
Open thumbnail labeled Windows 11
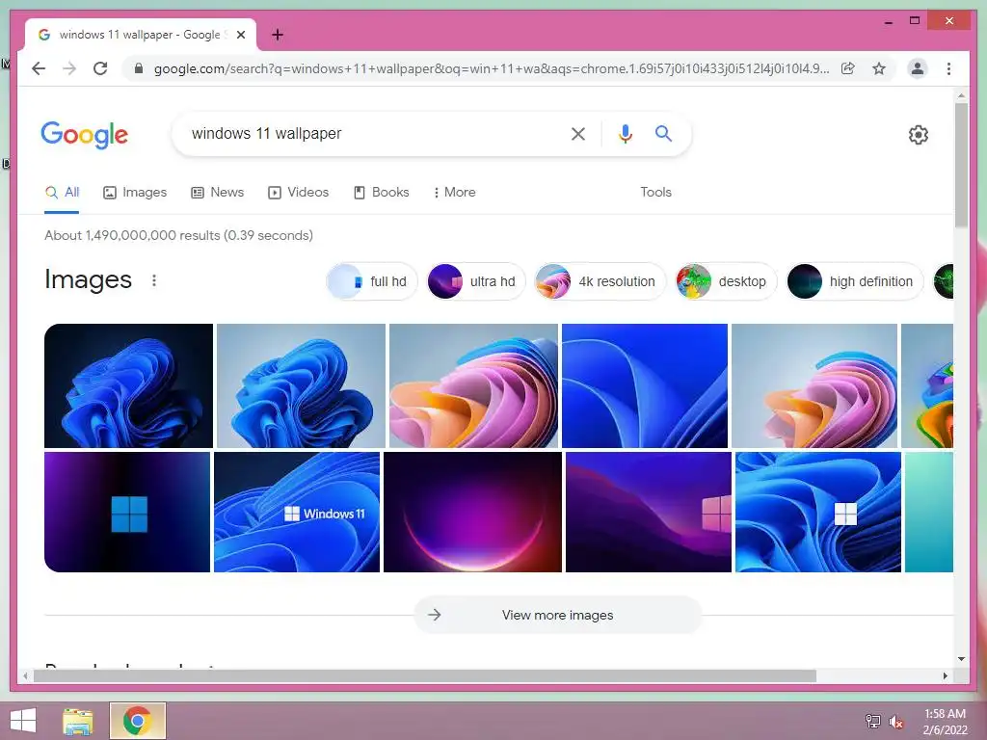(297, 513)
